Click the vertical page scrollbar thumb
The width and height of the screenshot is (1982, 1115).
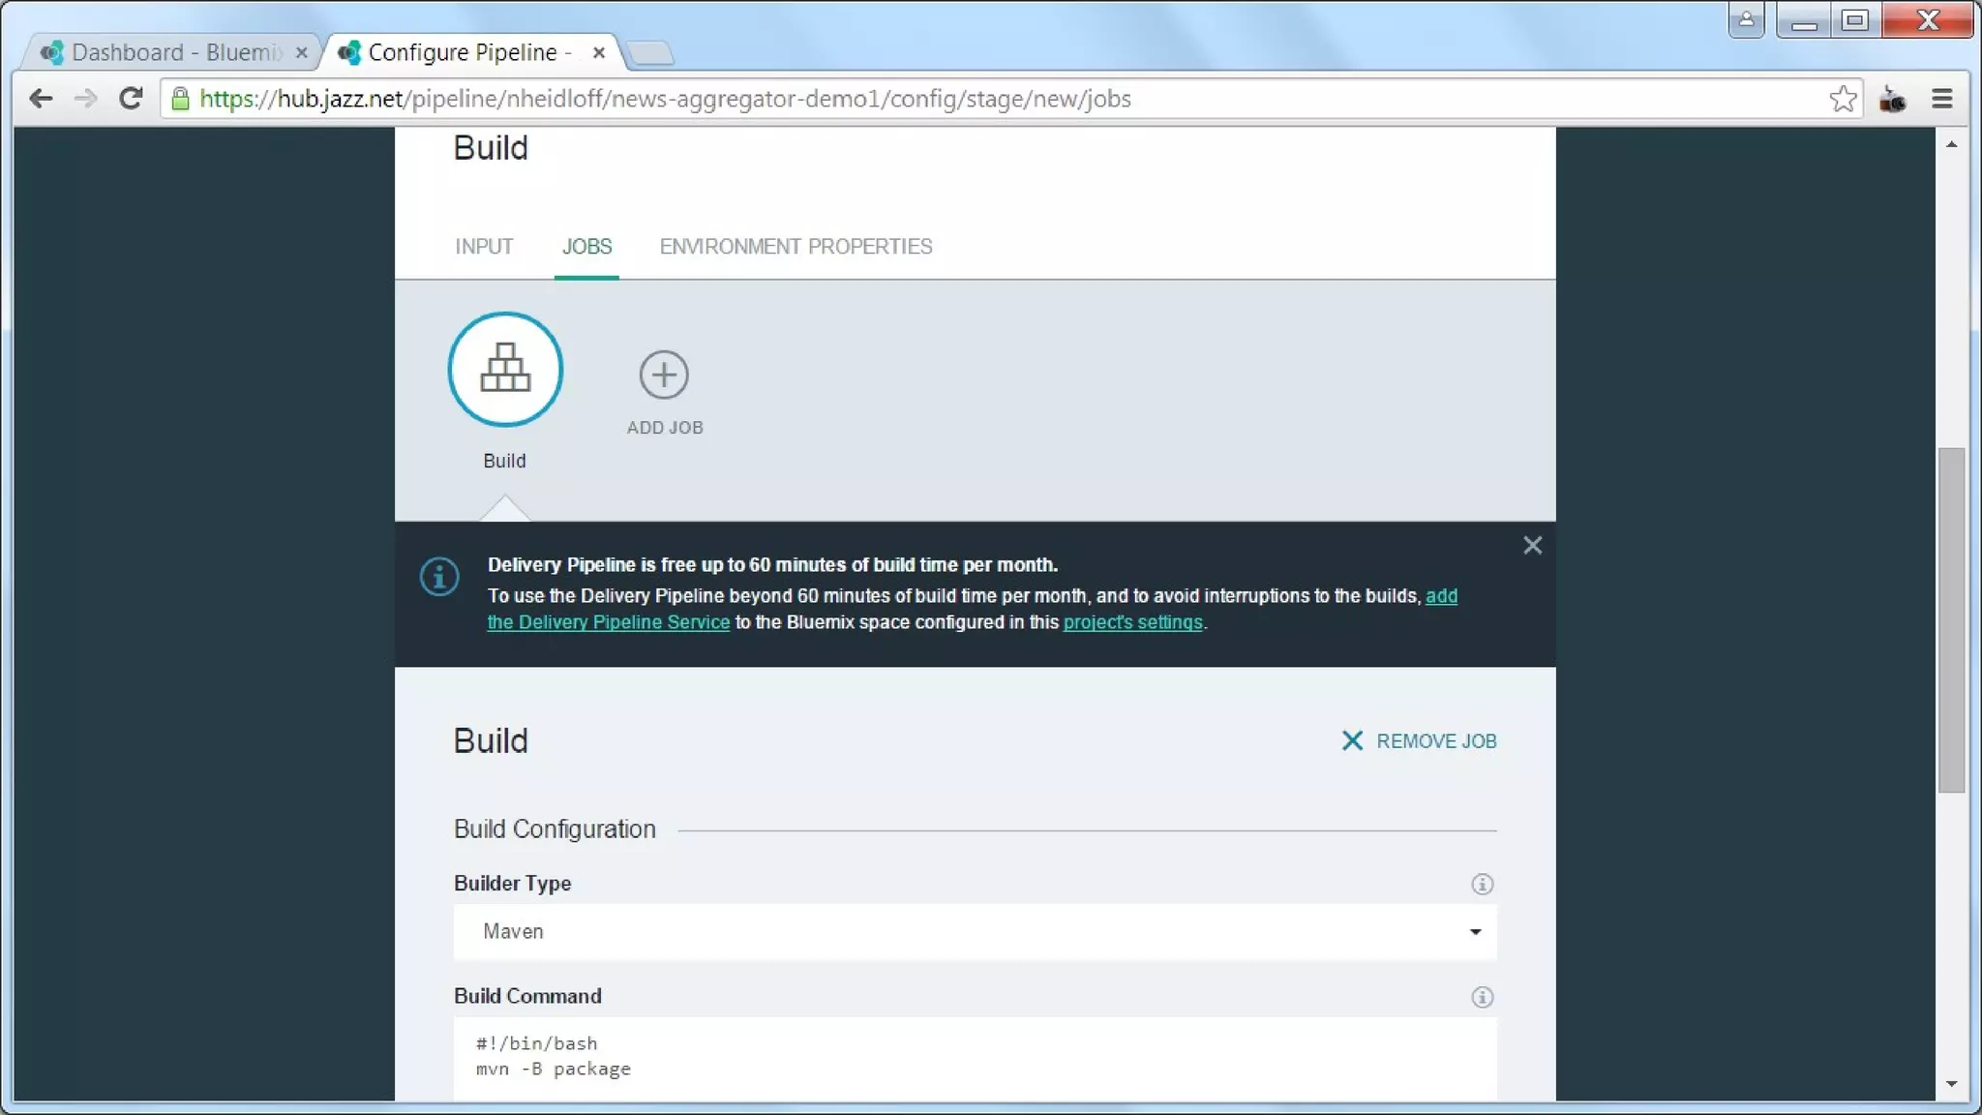(1951, 619)
